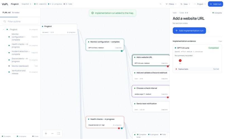This screenshot has height=139, width=225.
Task: Click blue badge under Health checks node
Action: (122, 128)
